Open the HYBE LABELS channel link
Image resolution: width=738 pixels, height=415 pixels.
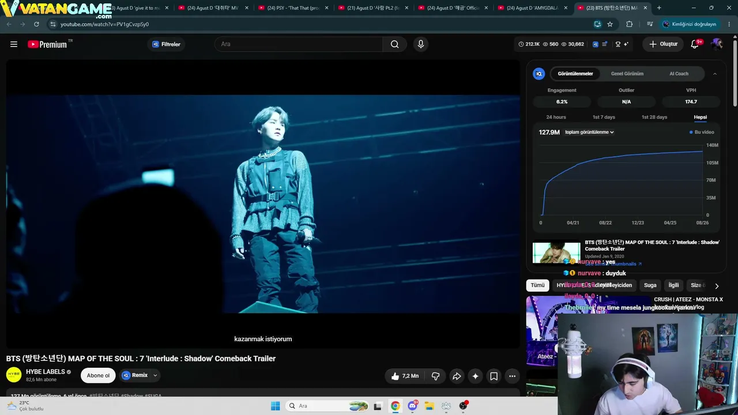pyautogui.click(x=46, y=372)
